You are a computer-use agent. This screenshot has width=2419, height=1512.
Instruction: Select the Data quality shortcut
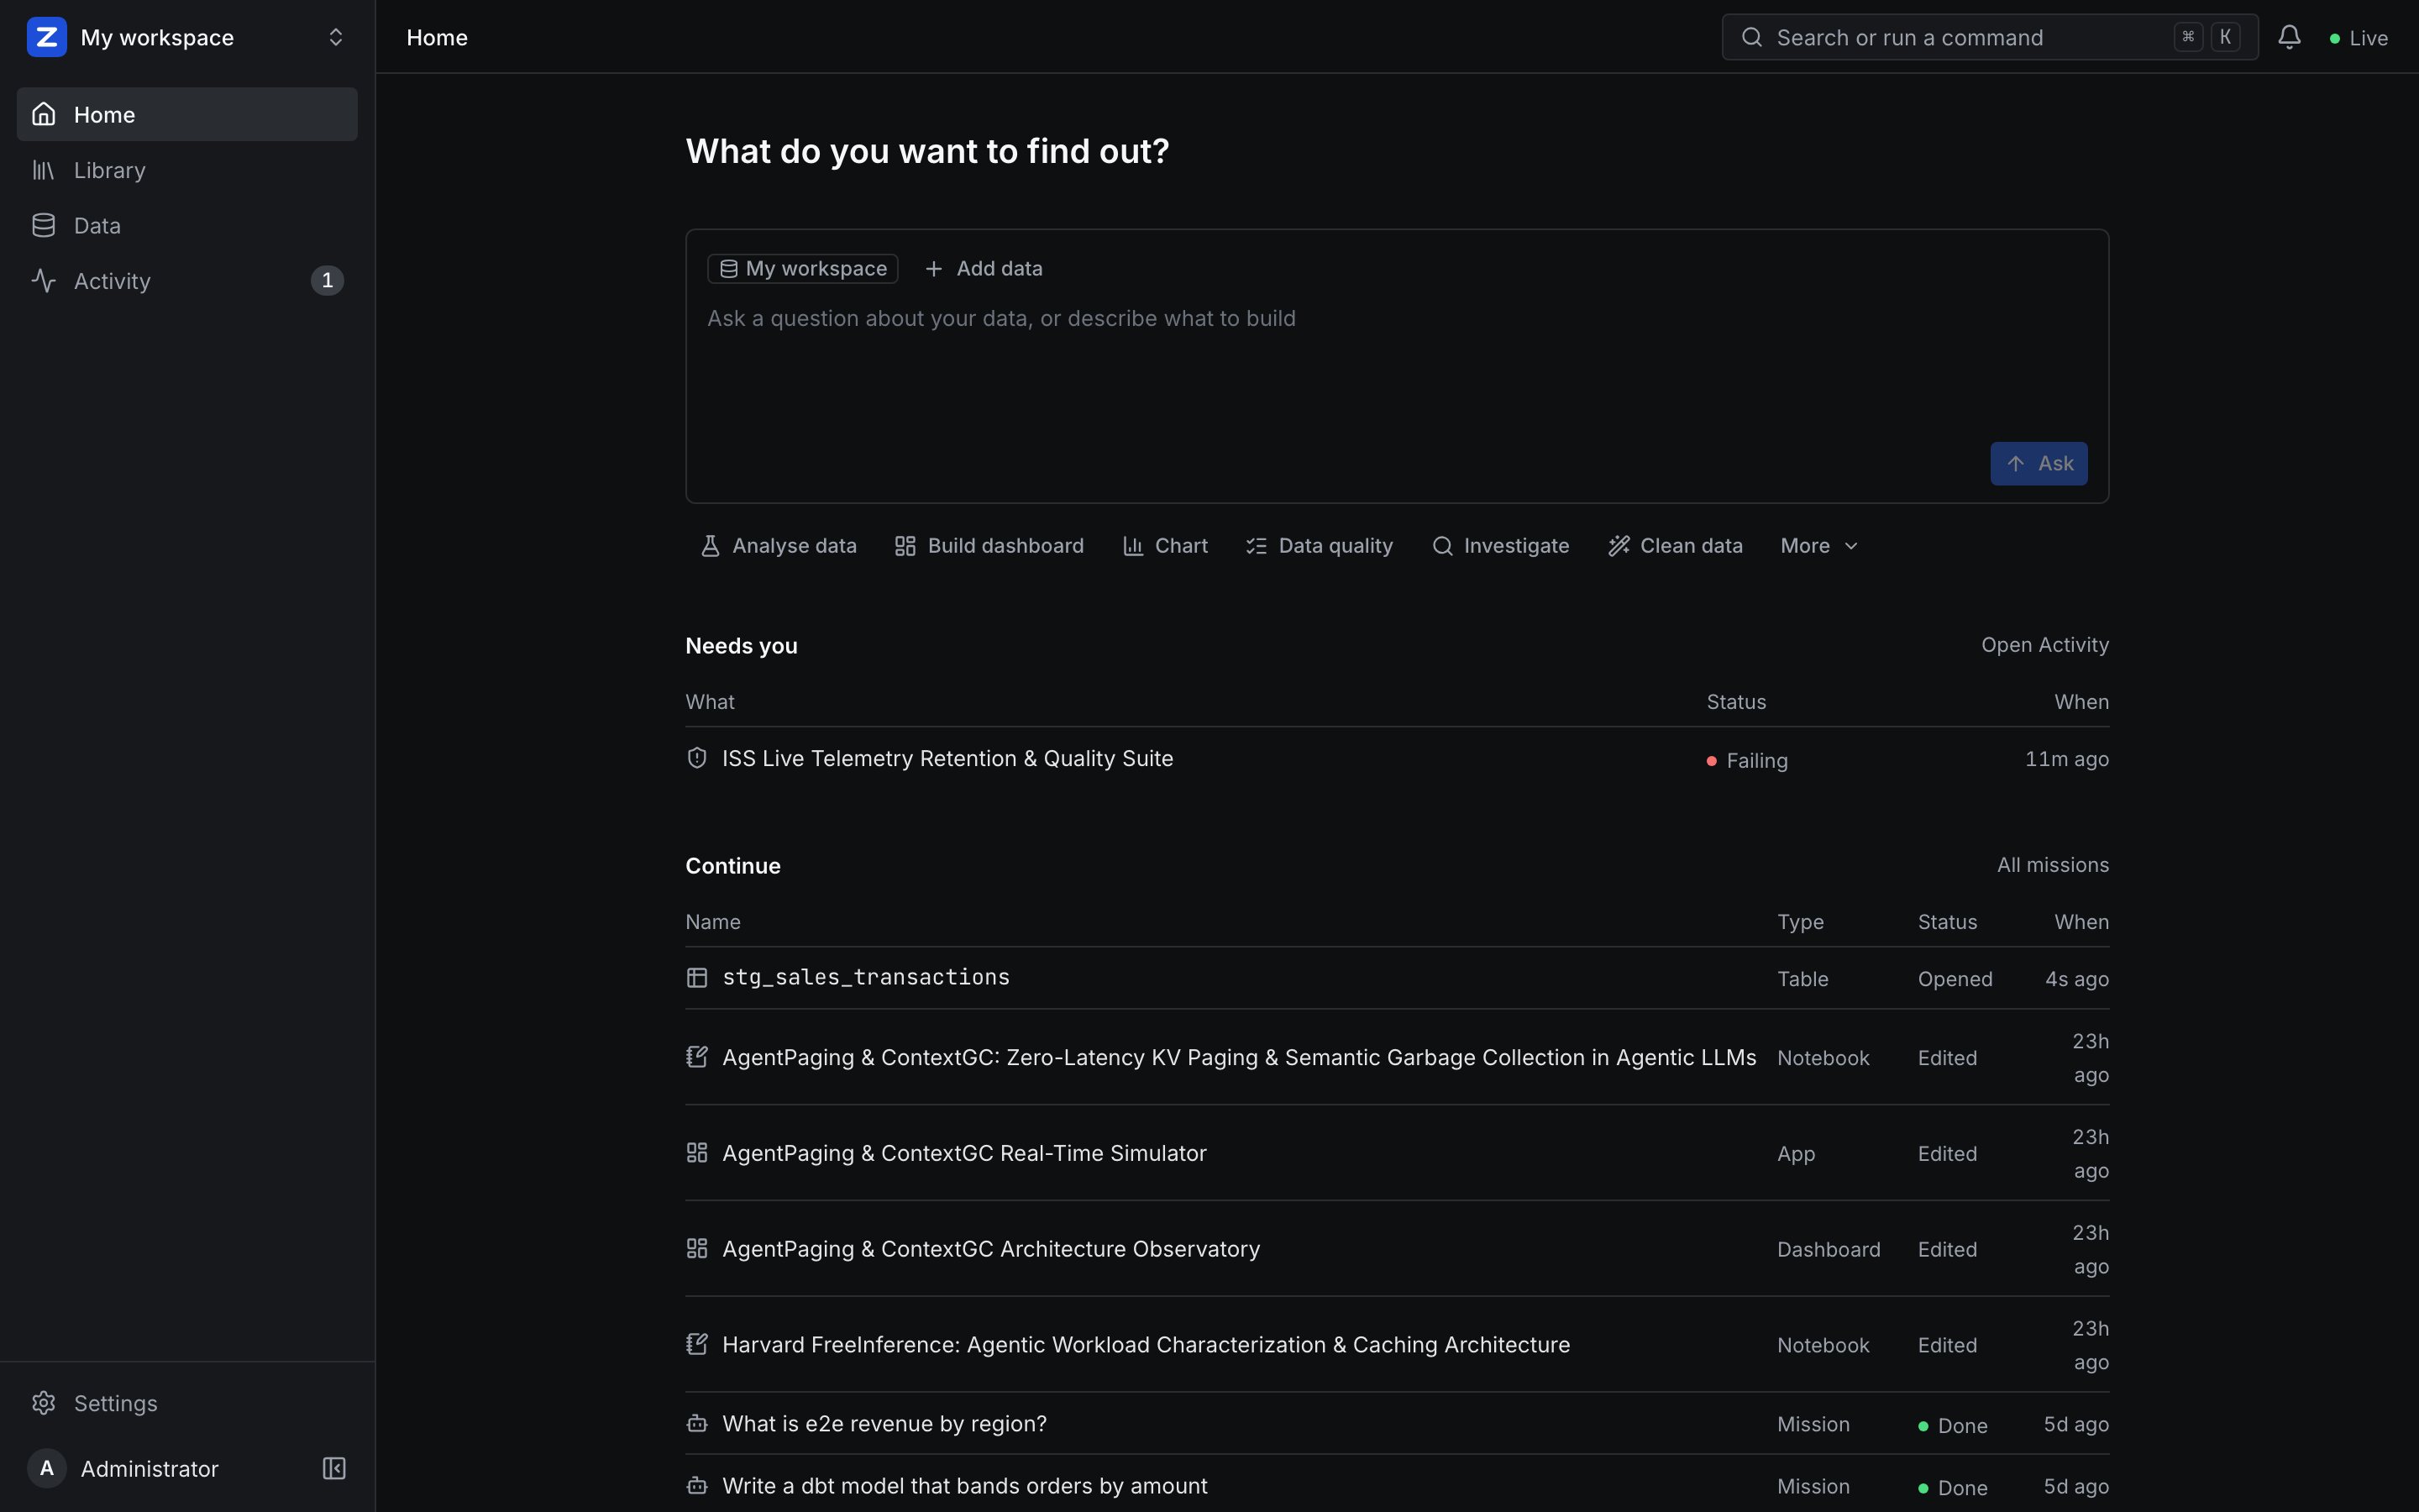click(x=1319, y=546)
